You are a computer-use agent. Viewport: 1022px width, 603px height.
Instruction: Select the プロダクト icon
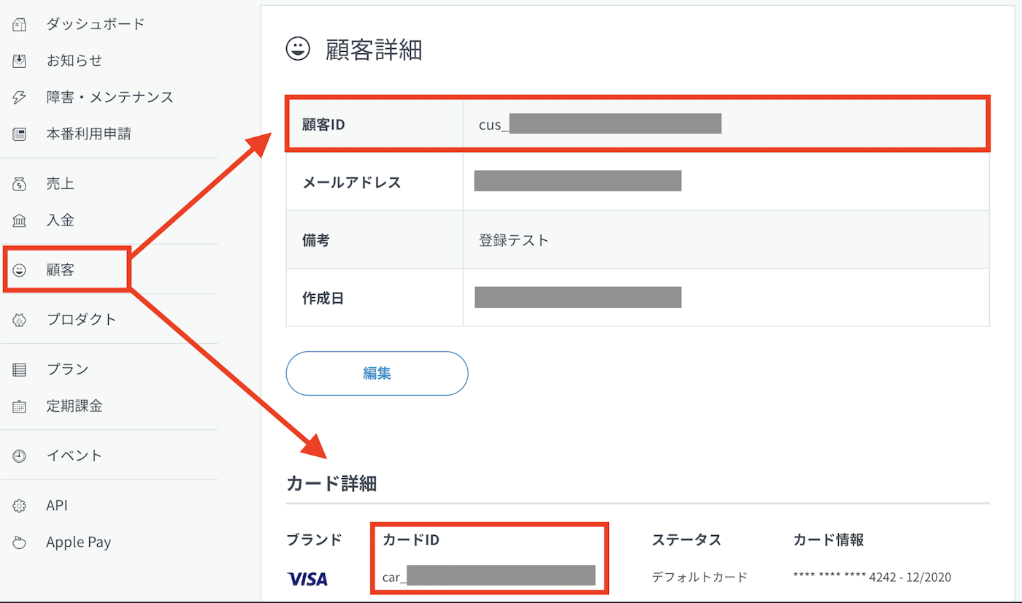coord(20,320)
